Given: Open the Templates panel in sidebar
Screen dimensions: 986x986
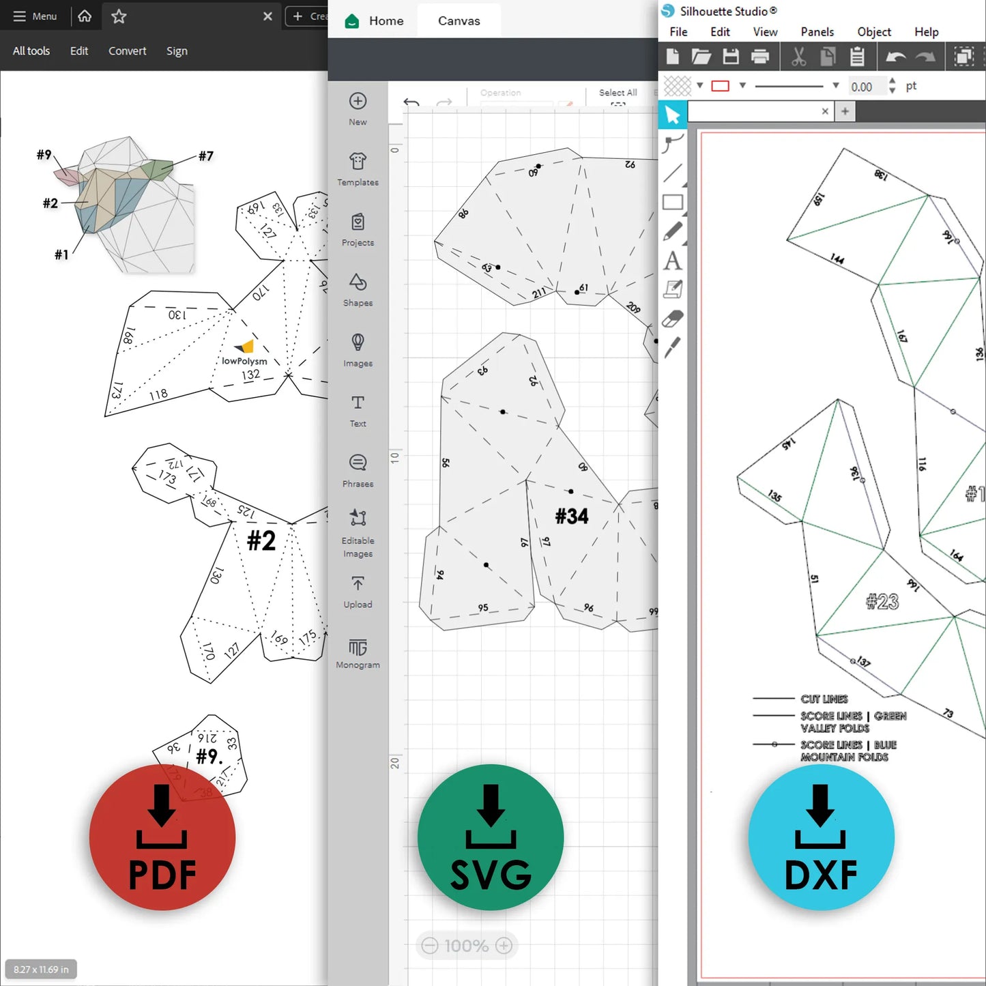Looking at the screenshot, I should (358, 169).
